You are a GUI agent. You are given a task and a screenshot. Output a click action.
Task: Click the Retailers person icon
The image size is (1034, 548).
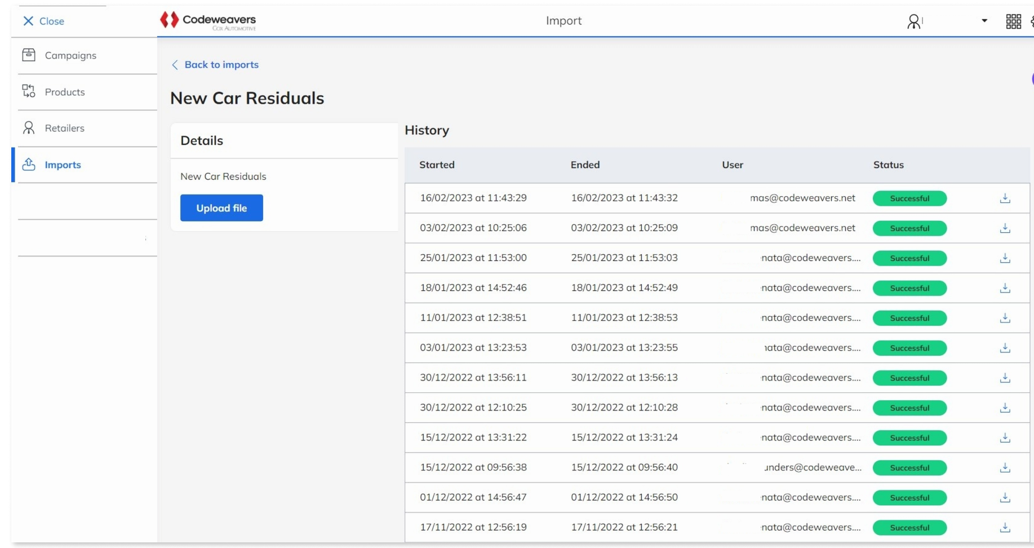29,127
